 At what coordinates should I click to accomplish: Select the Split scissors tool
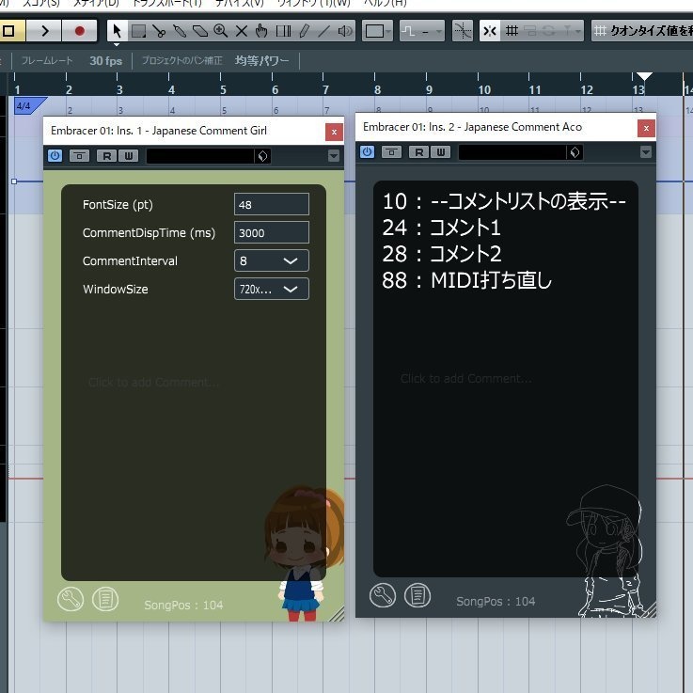tap(159, 31)
